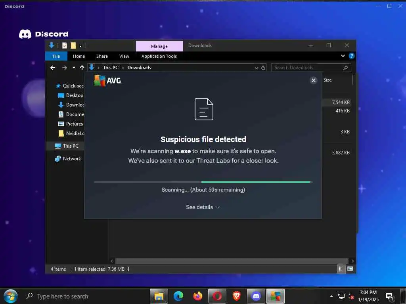406x304 pixels.
Task: Open the Share ribbon tab
Action: coord(102,56)
